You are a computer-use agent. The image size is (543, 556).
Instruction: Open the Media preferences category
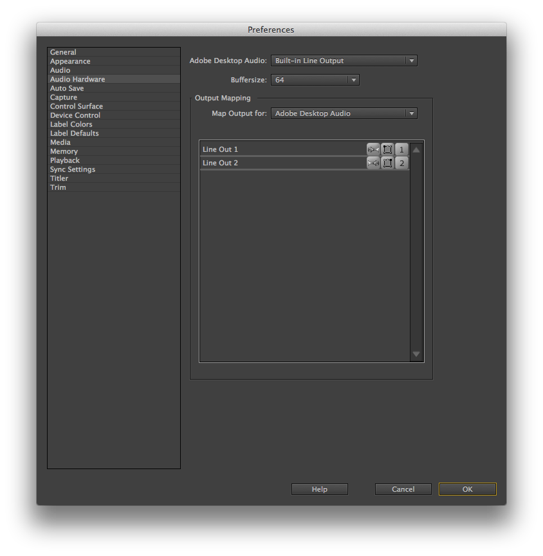(x=114, y=142)
